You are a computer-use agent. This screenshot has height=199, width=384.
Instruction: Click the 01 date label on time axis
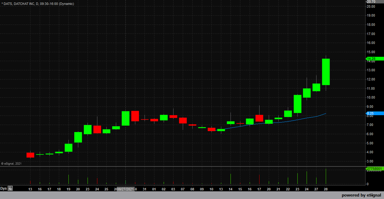pyautogui.click(x=154, y=189)
